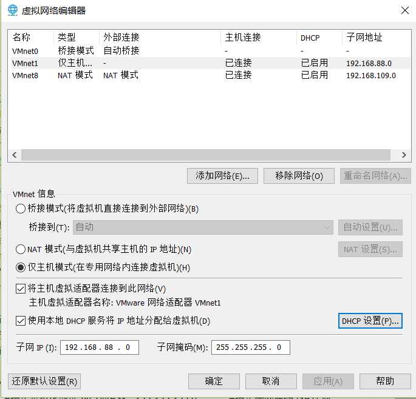Confirm with the 确定 button
Screen dimensions: 416x399
tap(214, 381)
